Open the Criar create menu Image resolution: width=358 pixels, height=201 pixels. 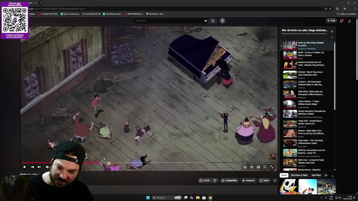click(x=331, y=21)
